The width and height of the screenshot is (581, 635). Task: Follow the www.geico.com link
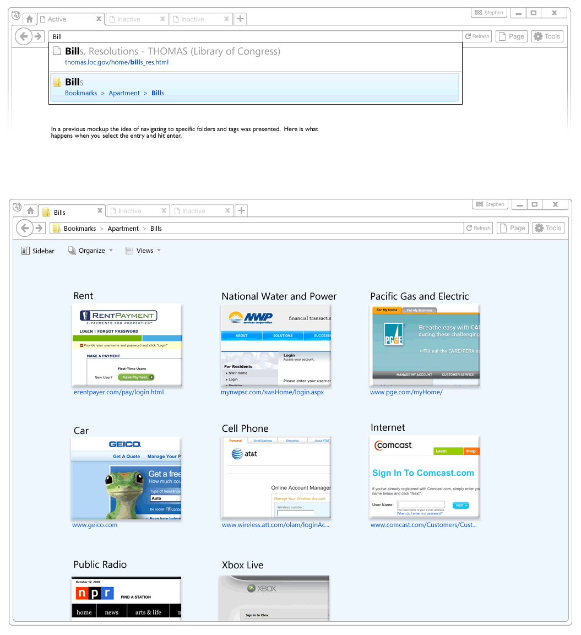95,525
